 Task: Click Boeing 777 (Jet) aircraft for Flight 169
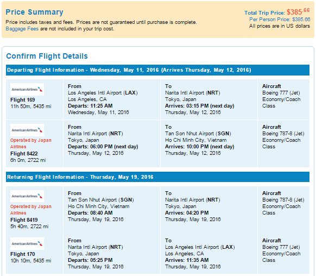(x=281, y=93)
